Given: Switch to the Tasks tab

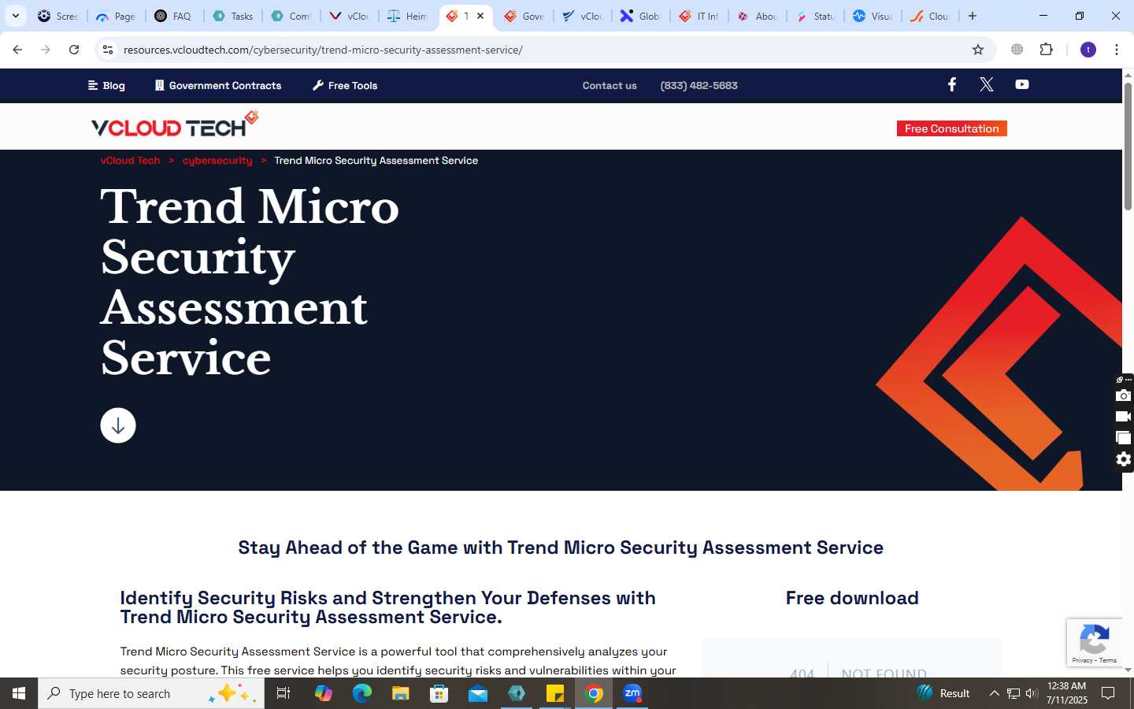Looking at the screenshot, I should pos(233,16).
